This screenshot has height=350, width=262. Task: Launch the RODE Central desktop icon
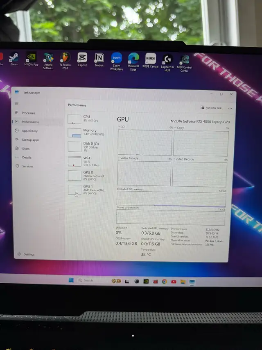[151, 60]
